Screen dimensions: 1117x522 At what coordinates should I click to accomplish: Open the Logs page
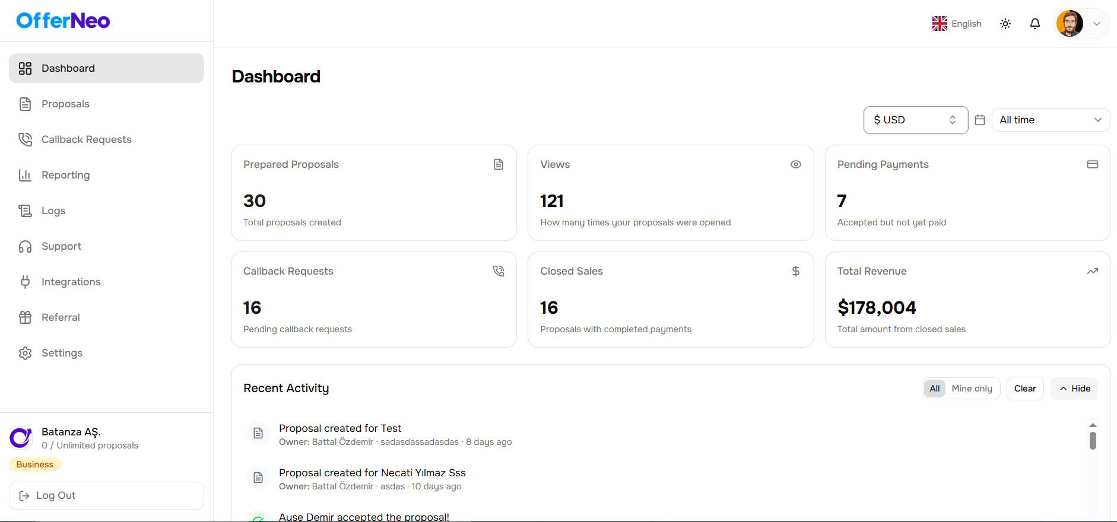pyautogui.click(x=106, y=211)
